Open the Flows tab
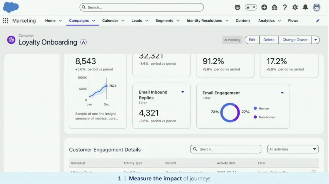The image size is (329, 184). [x=293, y=21]
